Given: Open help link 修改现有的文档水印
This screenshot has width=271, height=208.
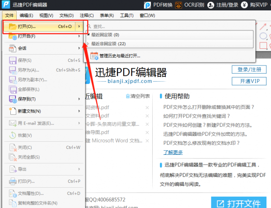Looking at the screenshot, I should (x=201, y=143).
